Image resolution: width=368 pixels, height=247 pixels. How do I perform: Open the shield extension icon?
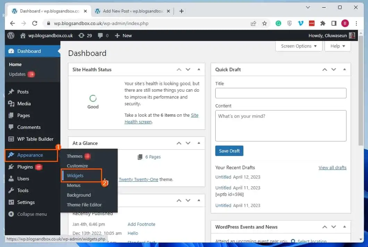tap(290, 23)
